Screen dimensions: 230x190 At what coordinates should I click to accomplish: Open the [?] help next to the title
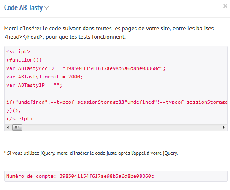point(46,8)
